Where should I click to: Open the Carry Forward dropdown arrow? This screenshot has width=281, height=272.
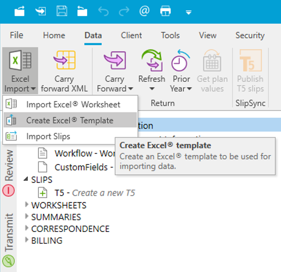point(131,88)
